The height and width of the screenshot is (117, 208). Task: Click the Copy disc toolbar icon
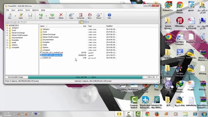point(71,16)
